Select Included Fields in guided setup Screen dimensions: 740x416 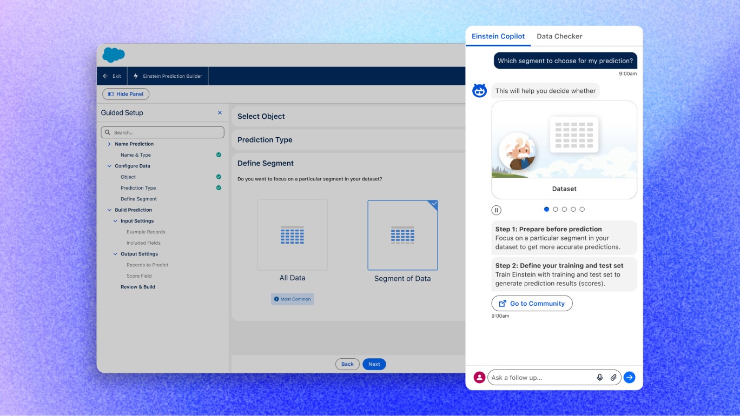pyautogui.click(x=143, y=243)
